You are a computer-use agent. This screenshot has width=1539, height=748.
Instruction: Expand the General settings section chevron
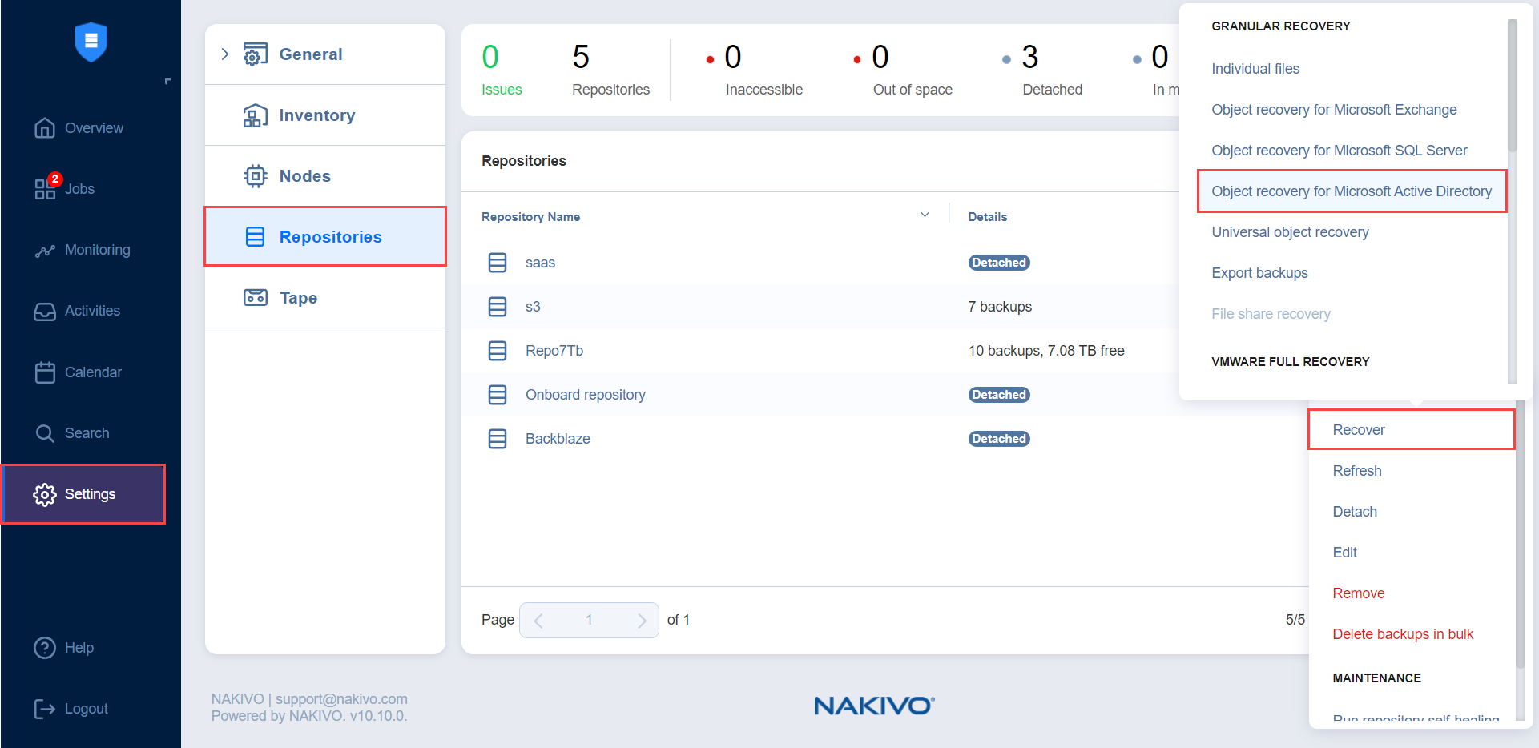[x=225, y=54]
